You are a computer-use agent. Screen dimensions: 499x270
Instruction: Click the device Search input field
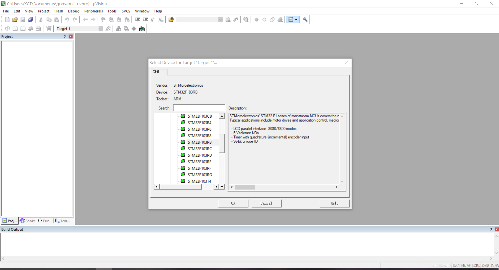pyautogui.click(x=199, y=108)
